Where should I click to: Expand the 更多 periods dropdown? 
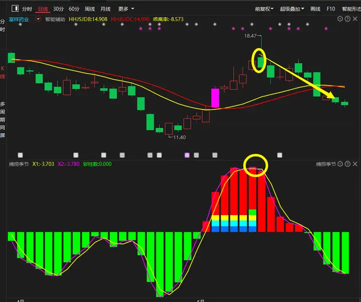click(x=126, y=9)
